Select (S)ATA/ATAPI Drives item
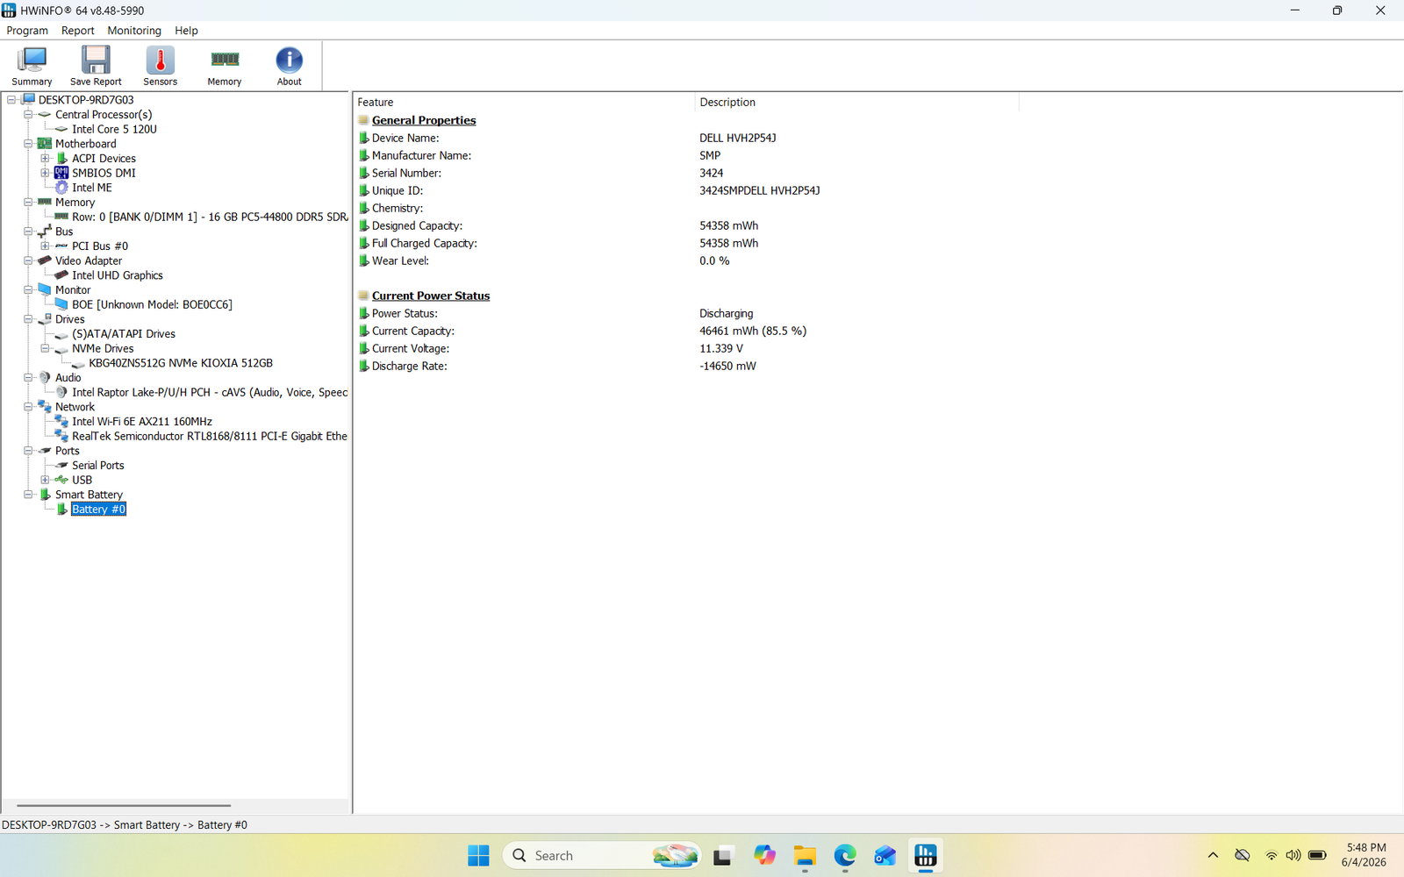1404x877 pixels. point(123,334)
